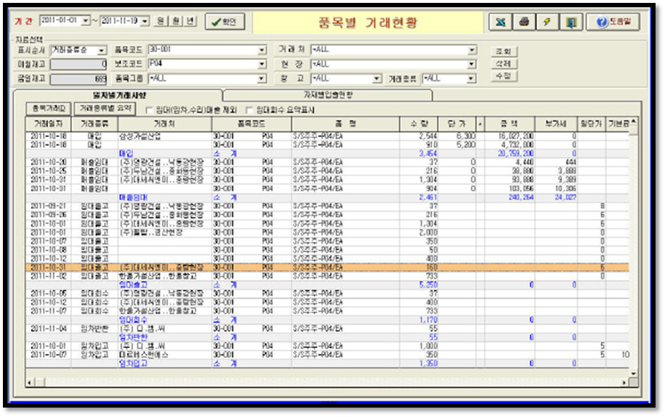This screenshot has height=417, width=665.
Task: Select the row dated 2011-10-25
Action: [327, 171]
